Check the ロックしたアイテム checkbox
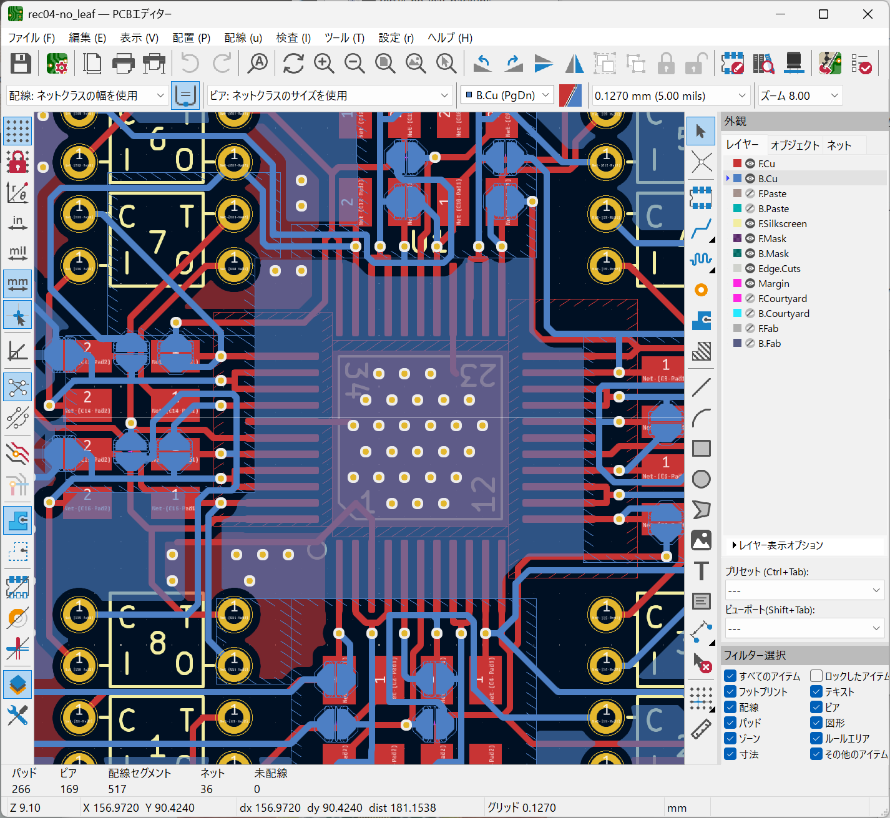890x818 pixels. click(x=816, y=676)
